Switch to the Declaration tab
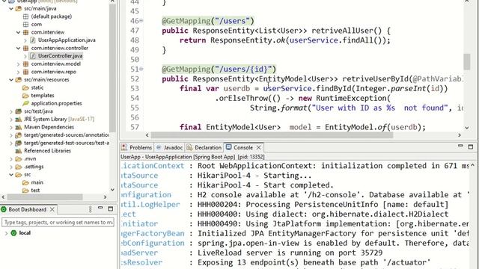Screen dimensions: 479x269 coord(204,148)
